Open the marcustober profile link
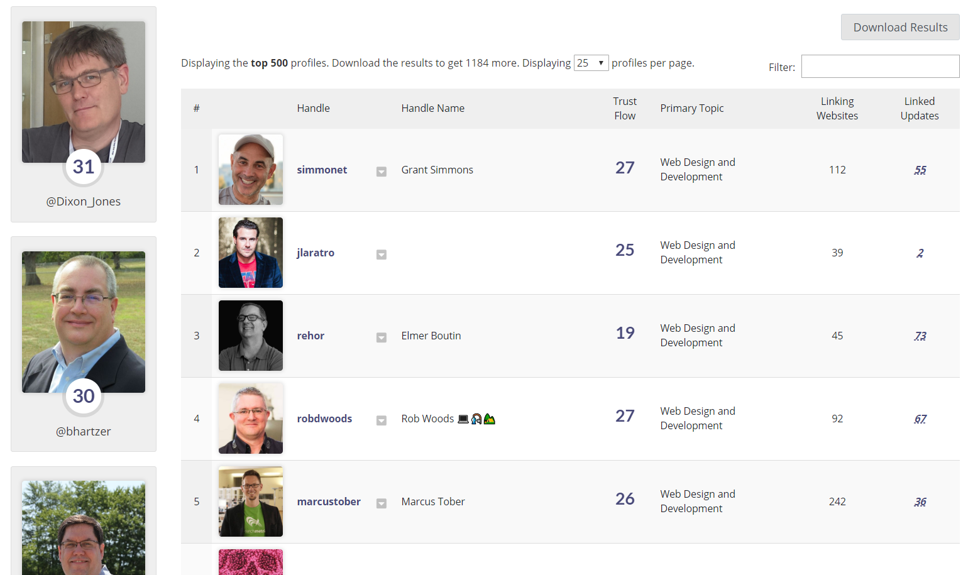973x575 pixels. 329,501
